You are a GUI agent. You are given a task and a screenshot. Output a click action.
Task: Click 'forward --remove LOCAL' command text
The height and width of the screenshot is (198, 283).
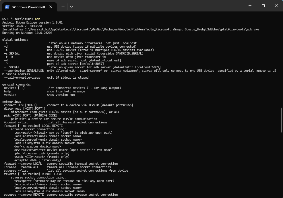pyautogui.click(x=23, y=164)
